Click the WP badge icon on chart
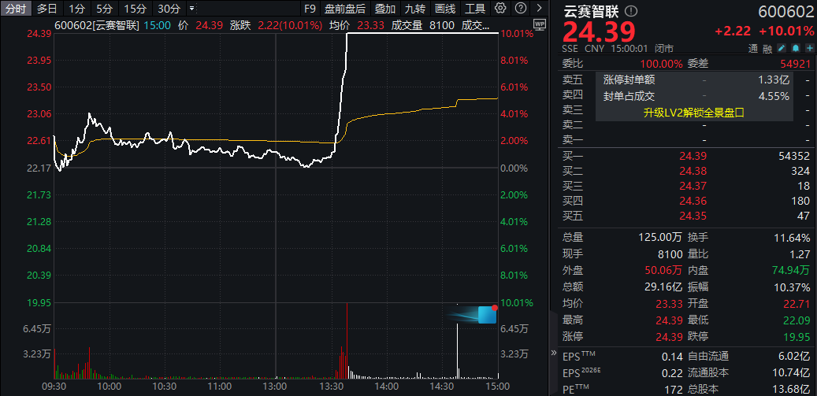 click(539, 24)
